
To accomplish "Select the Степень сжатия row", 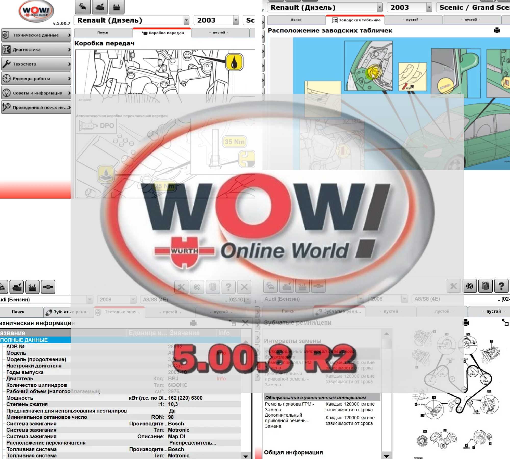I will (120, 404).
